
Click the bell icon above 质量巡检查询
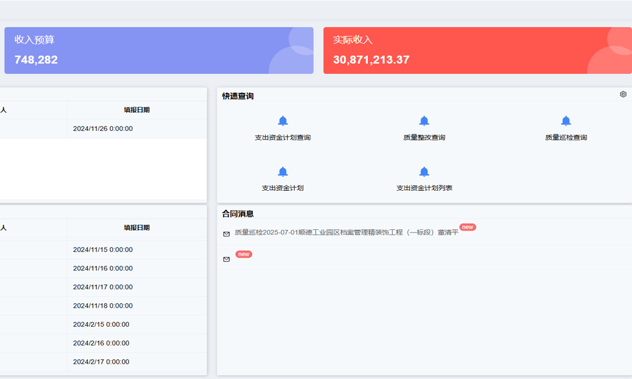(566, 121)
